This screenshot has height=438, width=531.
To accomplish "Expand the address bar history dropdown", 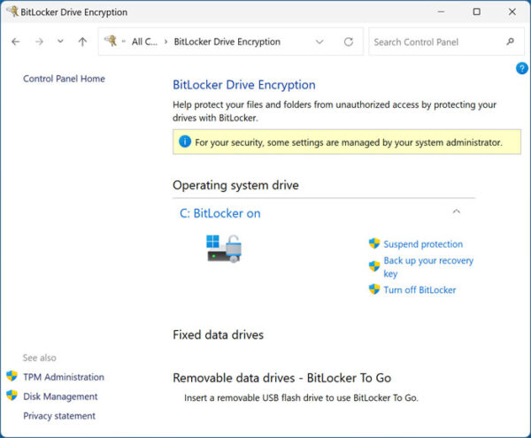I will [319, 42].
